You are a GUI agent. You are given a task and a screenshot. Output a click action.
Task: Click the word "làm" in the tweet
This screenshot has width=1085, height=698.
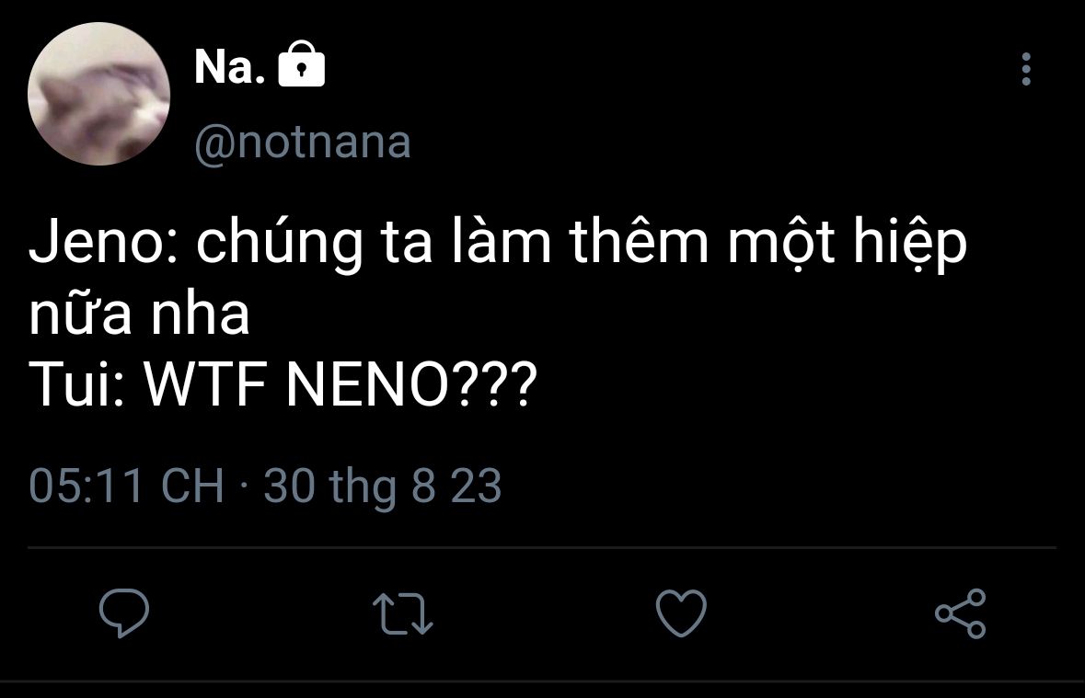[493, 245]
